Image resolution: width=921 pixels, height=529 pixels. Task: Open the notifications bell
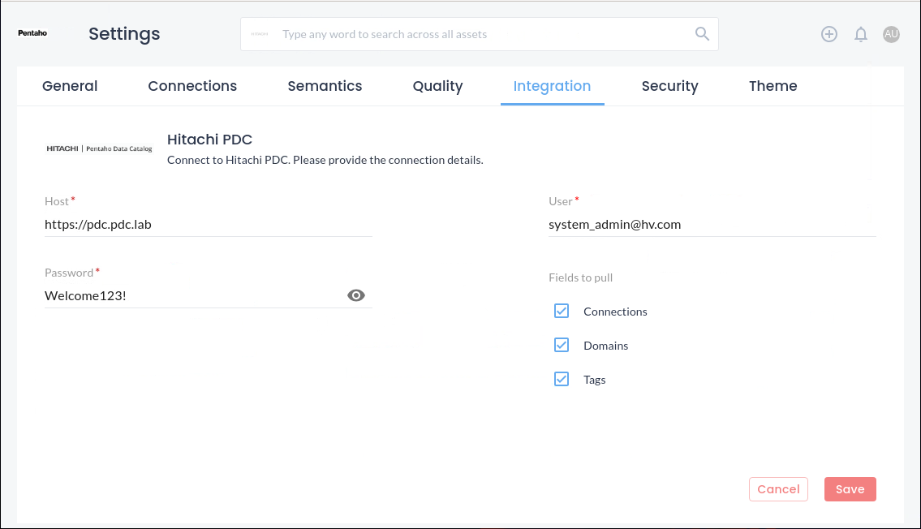pos(861,34)
